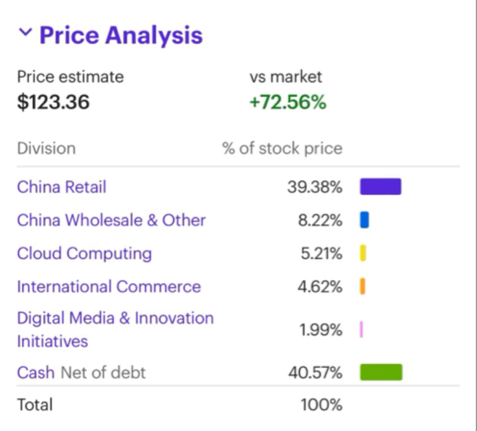Viewport: 477px width, 431px height.
Task: Open China Wholesale & Other division
Action: pos(111,220)
